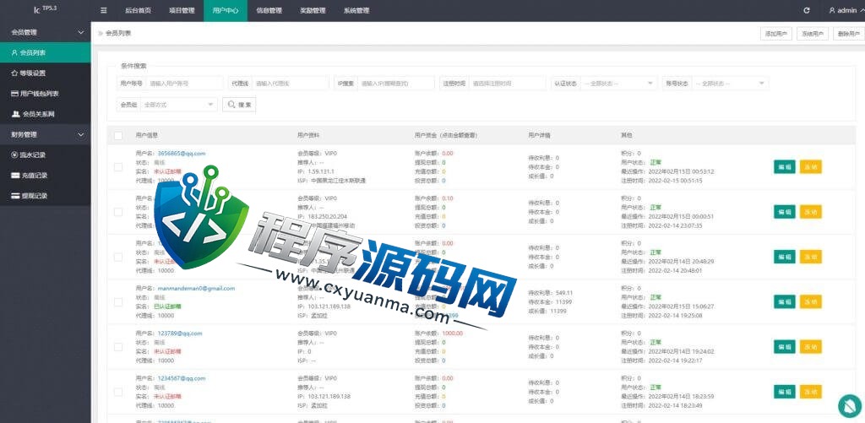Open 提现记录 in the sidebar
The image size is (865, 423).
(x=46, y=196)
